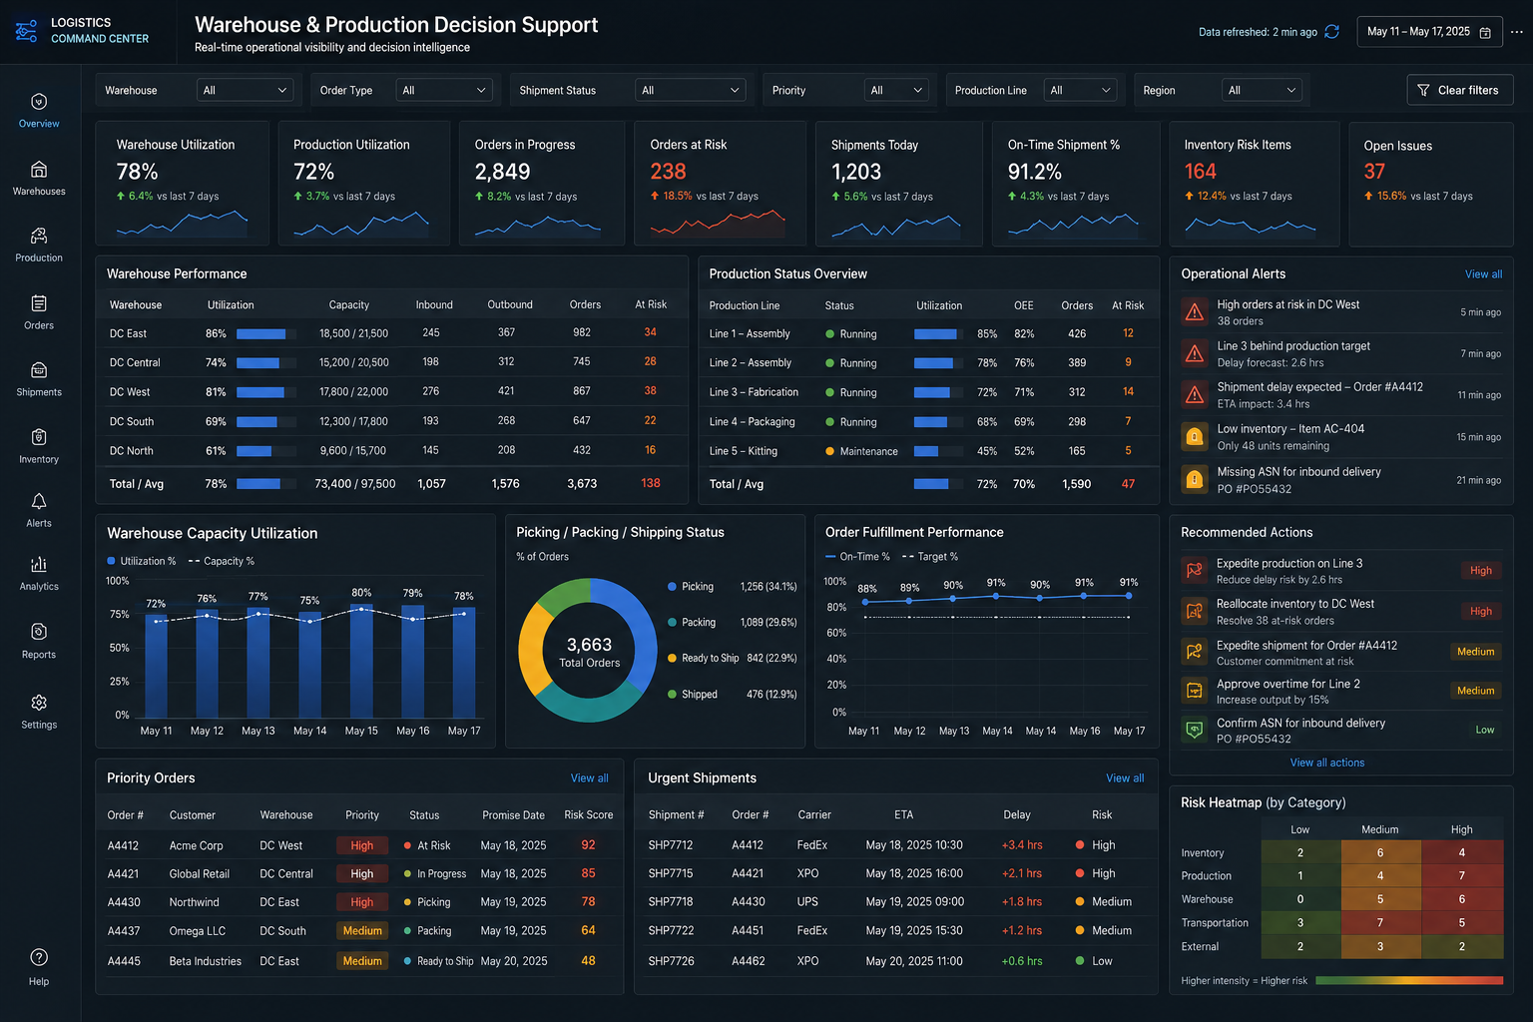Click Line 3 – Fabrication row
The width and height of the screenshot is (1533, 1022).
927,392
